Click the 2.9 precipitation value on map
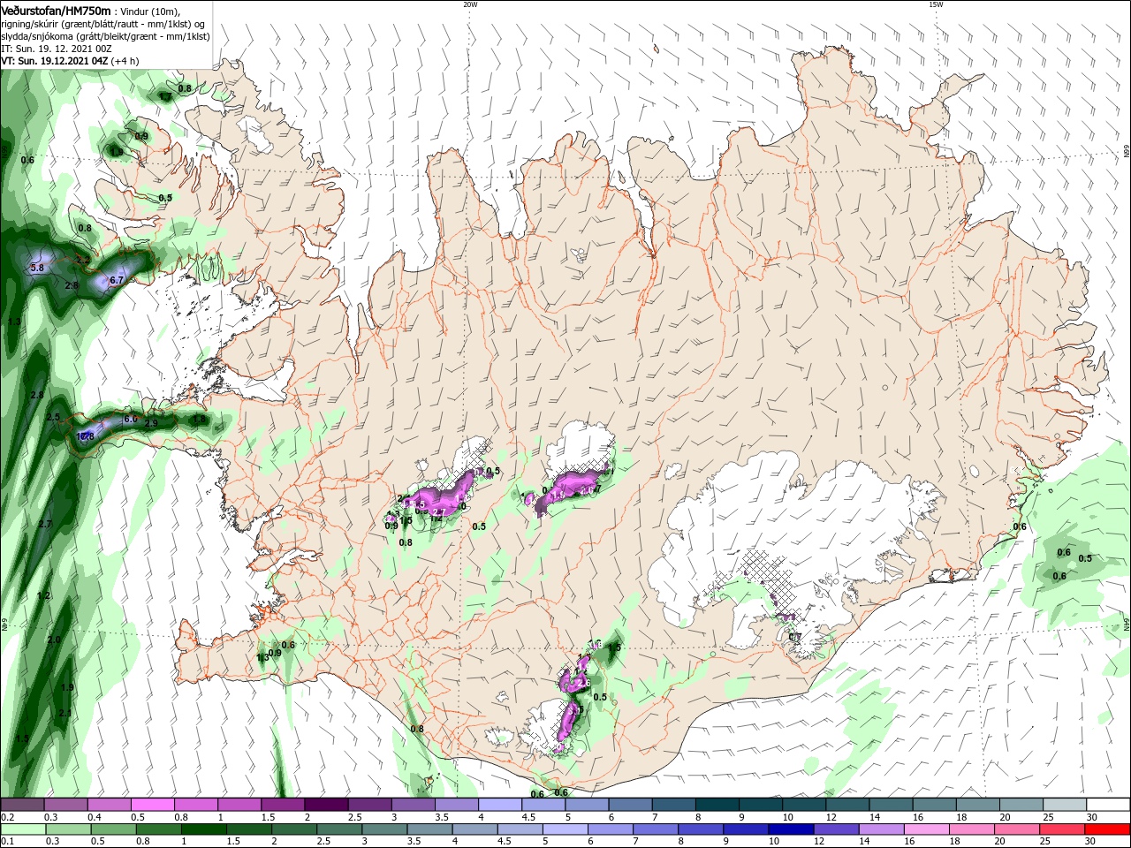Image resolution: width=1131 pixels, height=848 pixels. 151,424
